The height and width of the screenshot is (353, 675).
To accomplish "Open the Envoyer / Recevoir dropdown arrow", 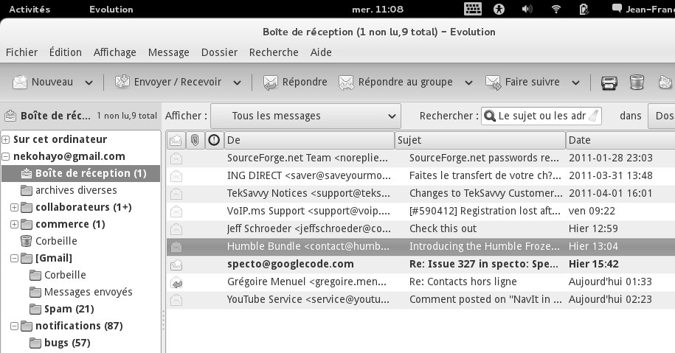I will 238,83.
